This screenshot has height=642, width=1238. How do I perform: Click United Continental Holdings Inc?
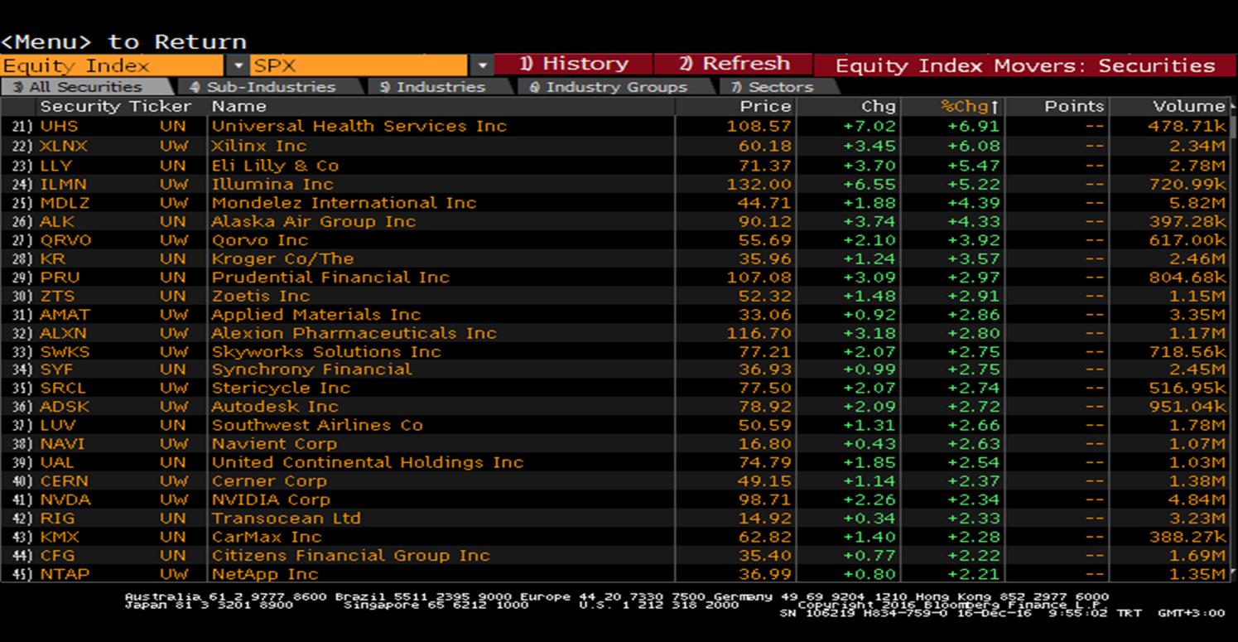coord(367,462)
